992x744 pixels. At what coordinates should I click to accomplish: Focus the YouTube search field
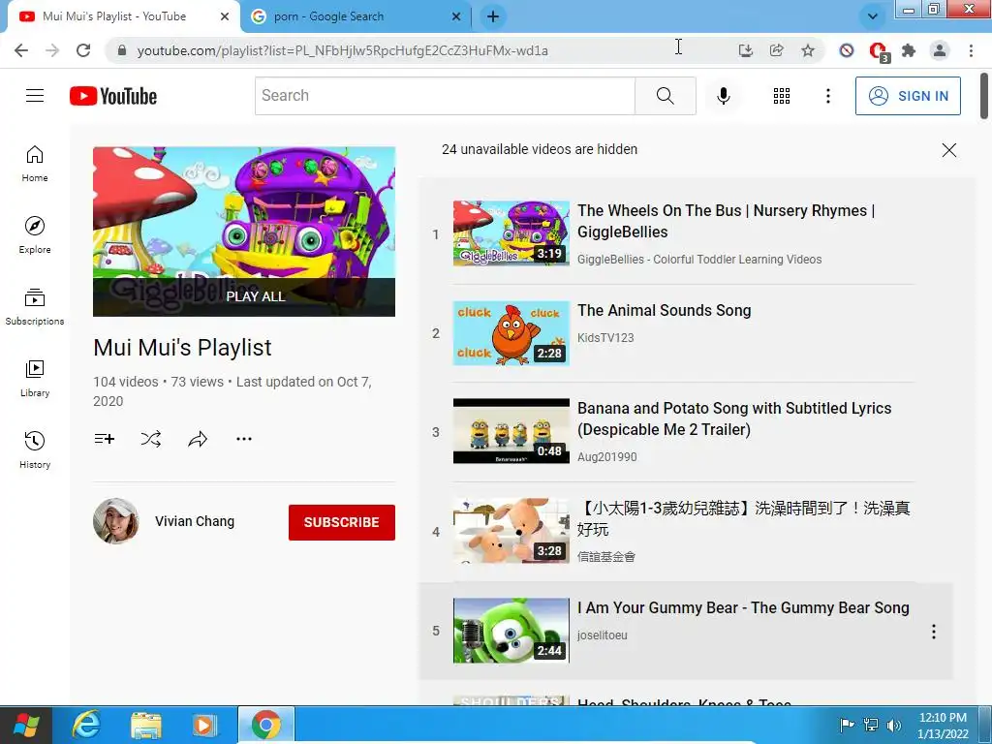[446, 96]
